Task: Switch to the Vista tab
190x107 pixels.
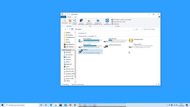Action: click(x=75, y=17)
